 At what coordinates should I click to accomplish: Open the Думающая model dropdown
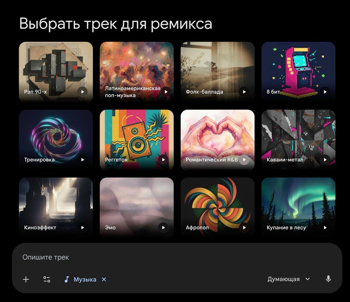pos(289,279)
